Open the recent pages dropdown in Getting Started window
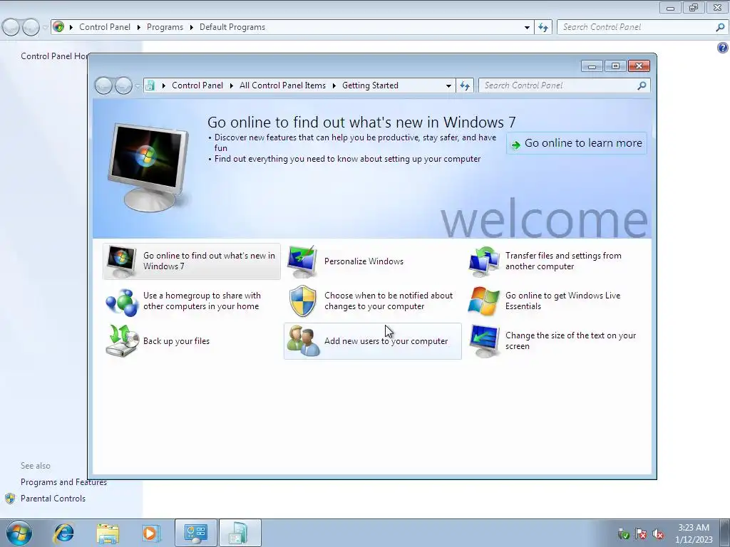 click(x=138, y=85)
